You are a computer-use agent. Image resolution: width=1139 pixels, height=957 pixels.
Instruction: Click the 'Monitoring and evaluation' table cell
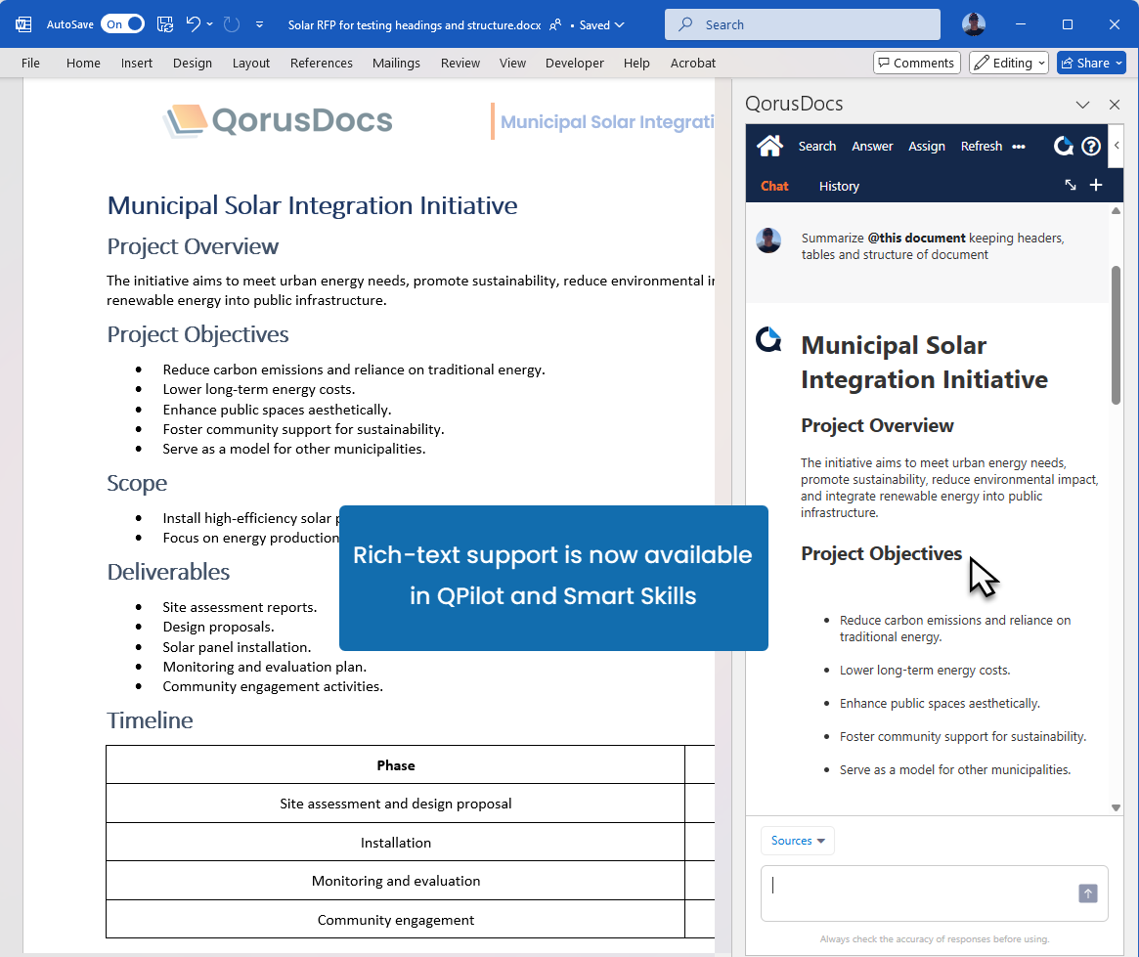point(396,881)
